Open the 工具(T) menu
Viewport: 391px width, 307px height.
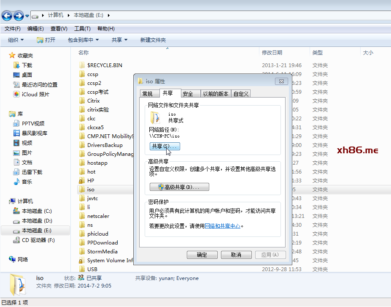pos(82,29)
